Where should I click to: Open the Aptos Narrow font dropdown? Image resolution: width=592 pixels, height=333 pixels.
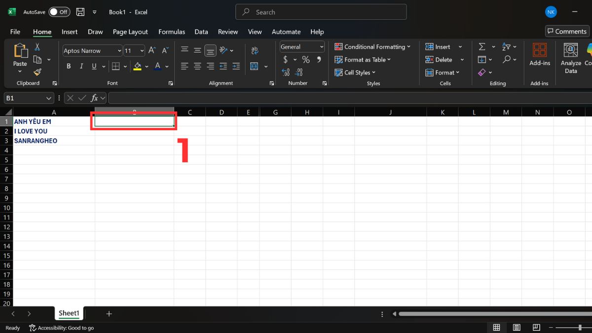pos(118,50)
